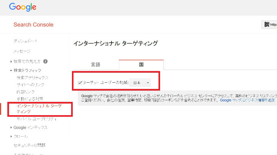Open the 日本 country dropdown
The height and width of the screenshot is (155, 277).
coord(140,83)
